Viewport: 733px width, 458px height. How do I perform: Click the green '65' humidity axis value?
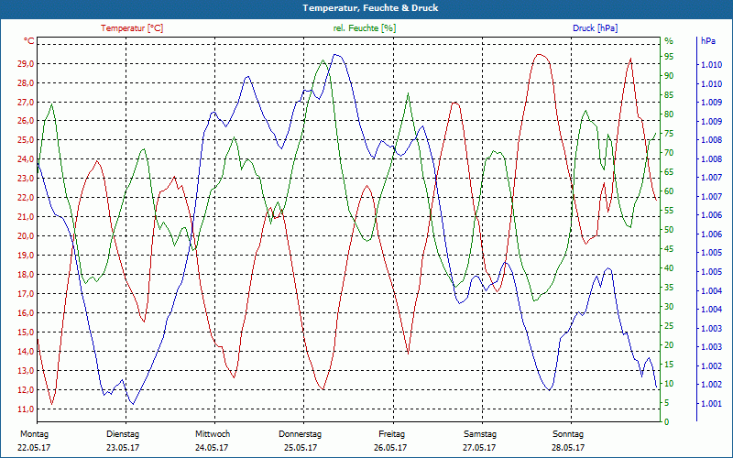(x=669, y=171)
